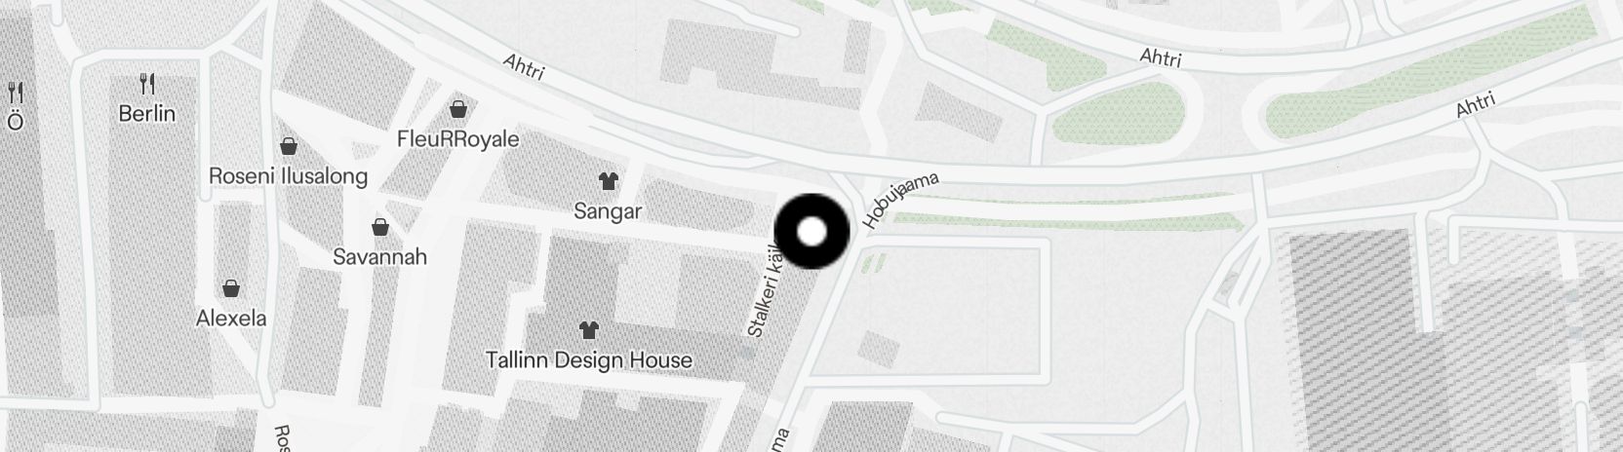
Task: Click the rightmost Ahtri road label
Action: (x=1476, y=105)
